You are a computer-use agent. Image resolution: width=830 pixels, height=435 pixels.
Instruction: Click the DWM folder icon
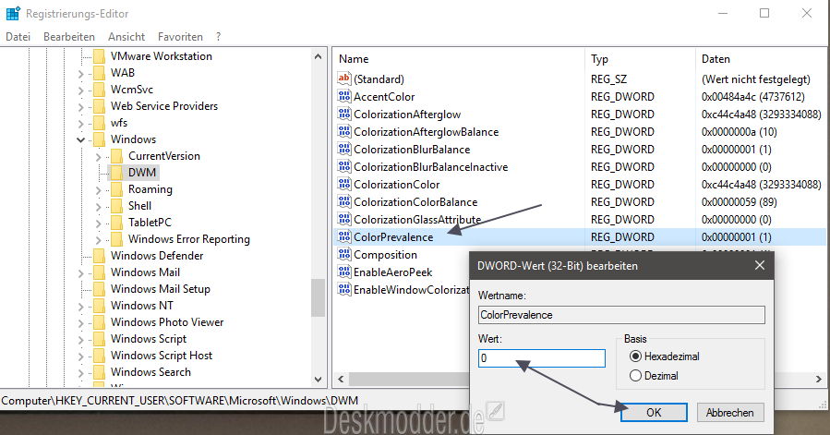pos(117,172)
